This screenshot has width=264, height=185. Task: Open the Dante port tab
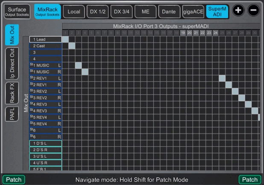point(169,12)
